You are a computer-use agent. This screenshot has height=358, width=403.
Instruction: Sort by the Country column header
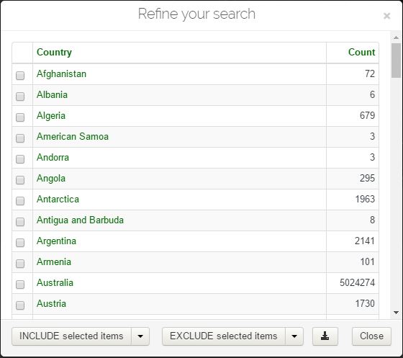coord(54,52)
